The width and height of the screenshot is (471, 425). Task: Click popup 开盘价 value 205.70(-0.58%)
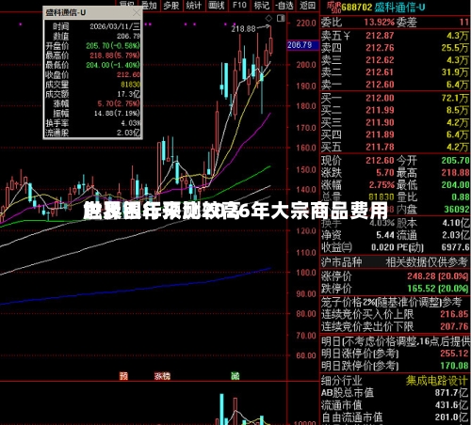click(113, 46)
